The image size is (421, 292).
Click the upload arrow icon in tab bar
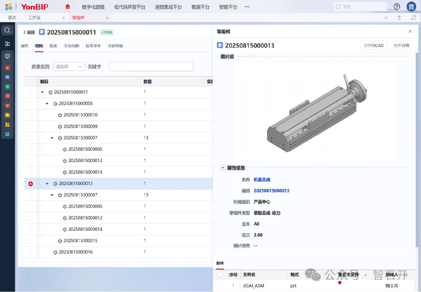[399, 18]
